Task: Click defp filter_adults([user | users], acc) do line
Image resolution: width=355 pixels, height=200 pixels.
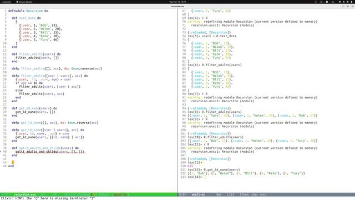Action: pos(50,76)
